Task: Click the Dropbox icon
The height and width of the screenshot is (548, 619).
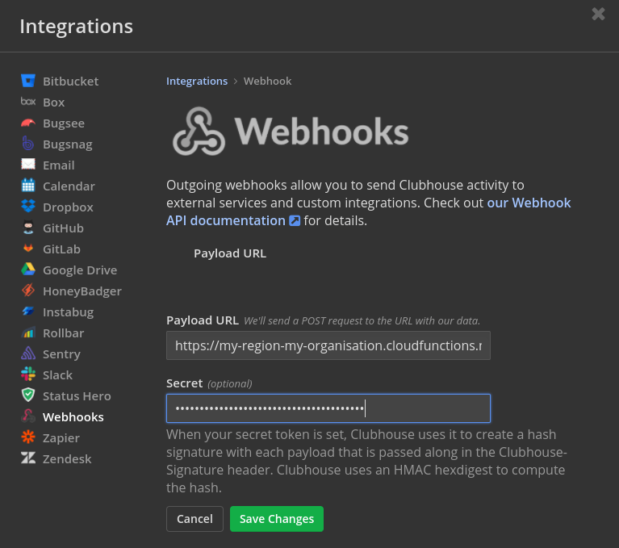Action: (28, 206)
